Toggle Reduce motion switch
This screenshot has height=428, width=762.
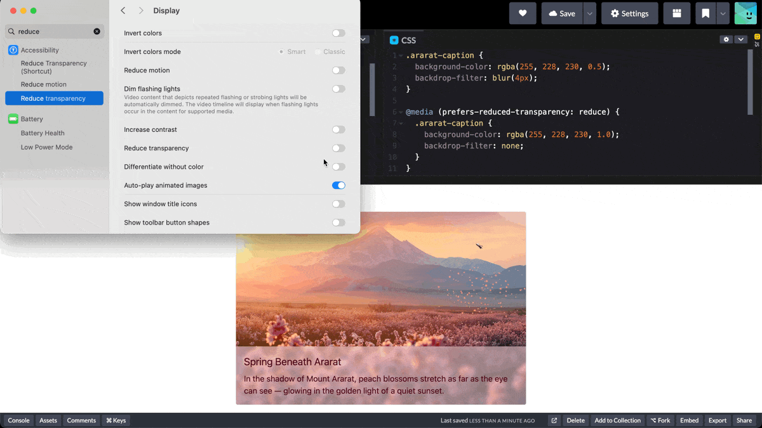(x=338, y=70)
